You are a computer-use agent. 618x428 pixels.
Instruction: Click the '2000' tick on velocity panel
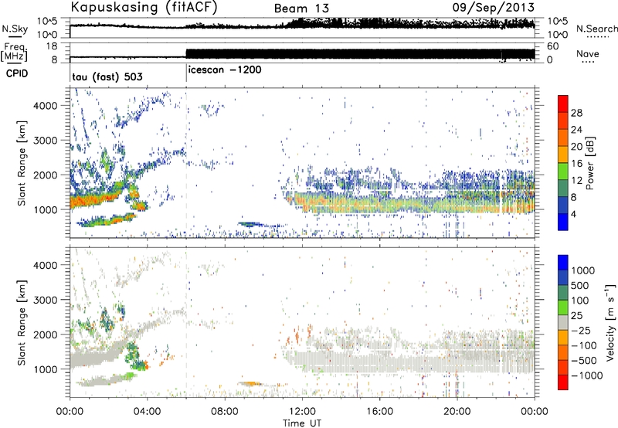[45, 335]
